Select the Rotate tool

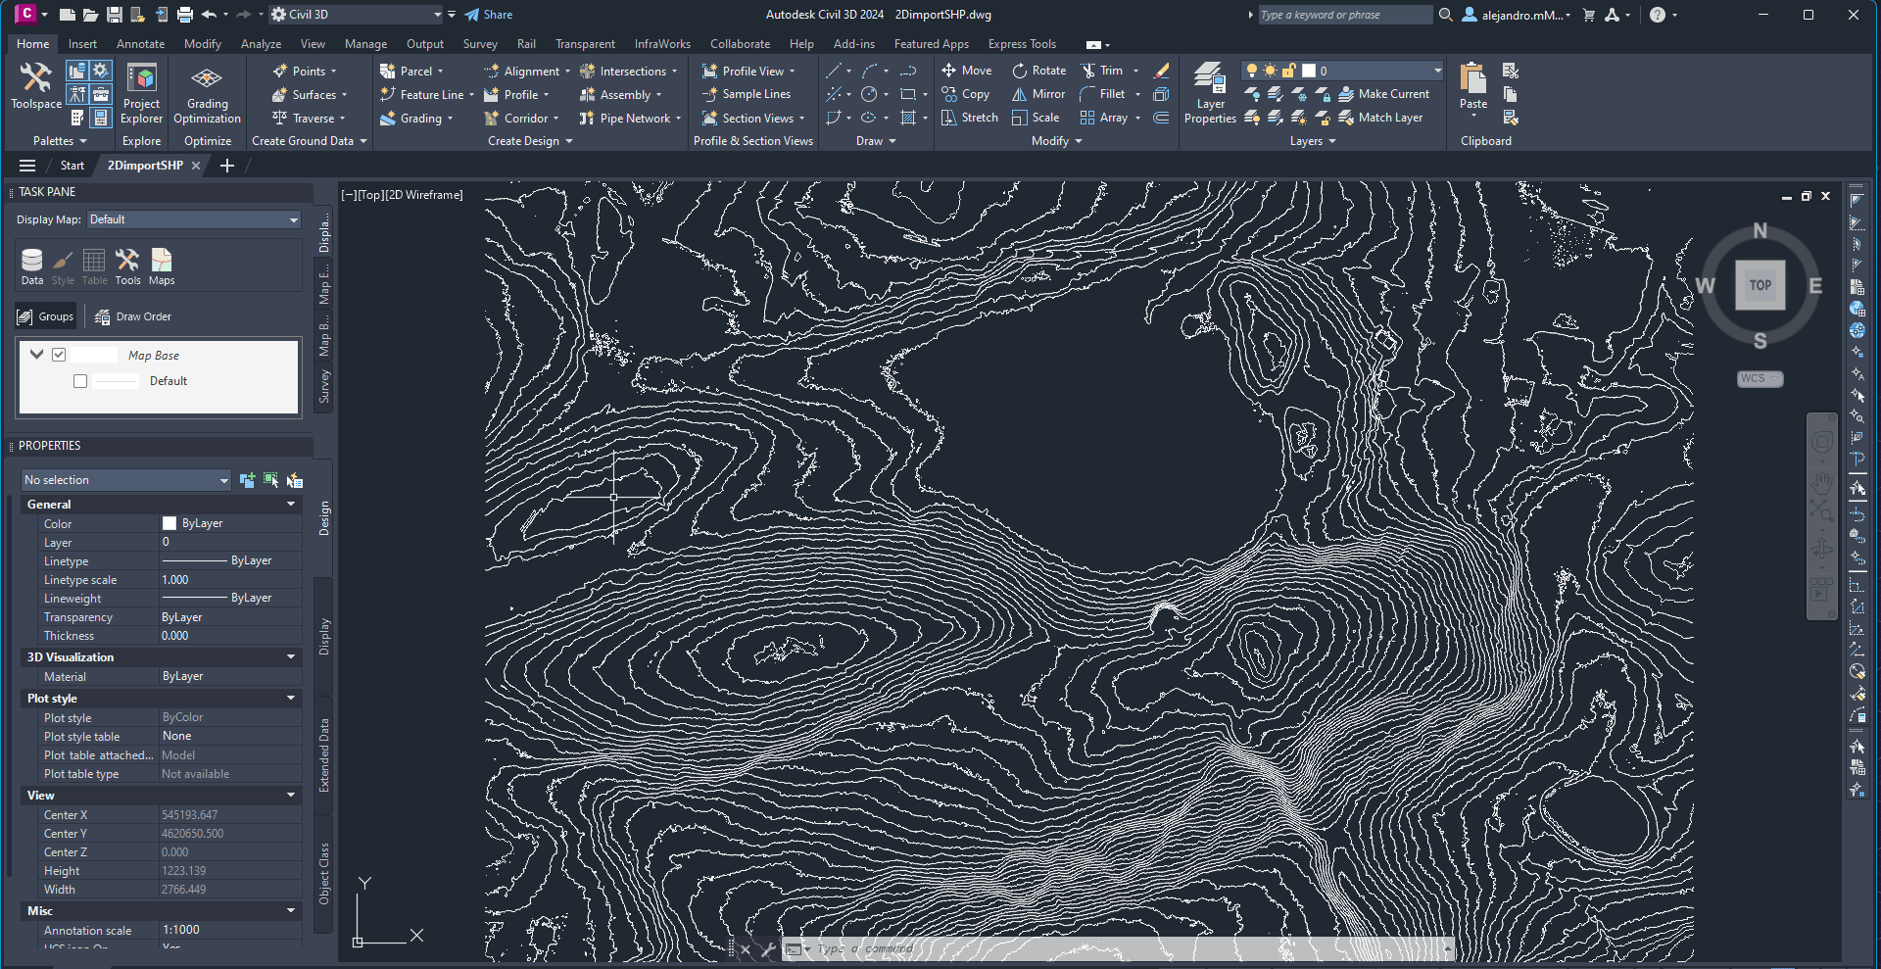(1038, 71)
